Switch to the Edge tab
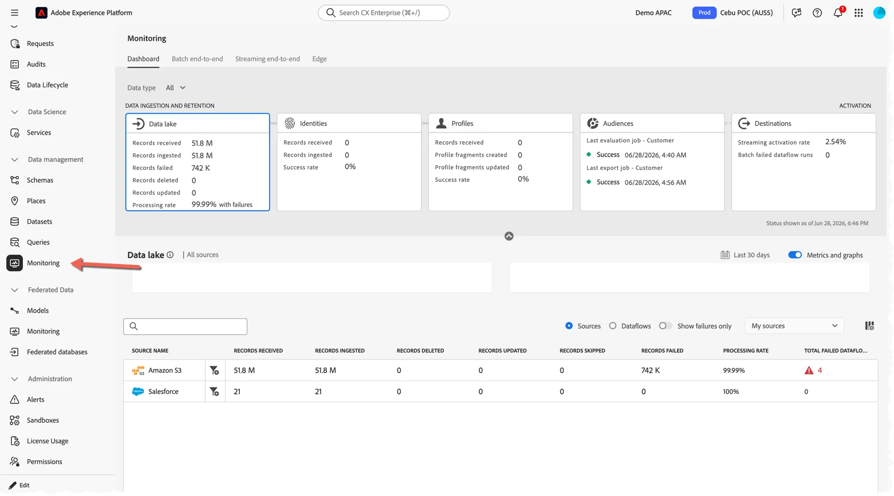The width and height of the screenshot is (894, 496). (319, 59)
